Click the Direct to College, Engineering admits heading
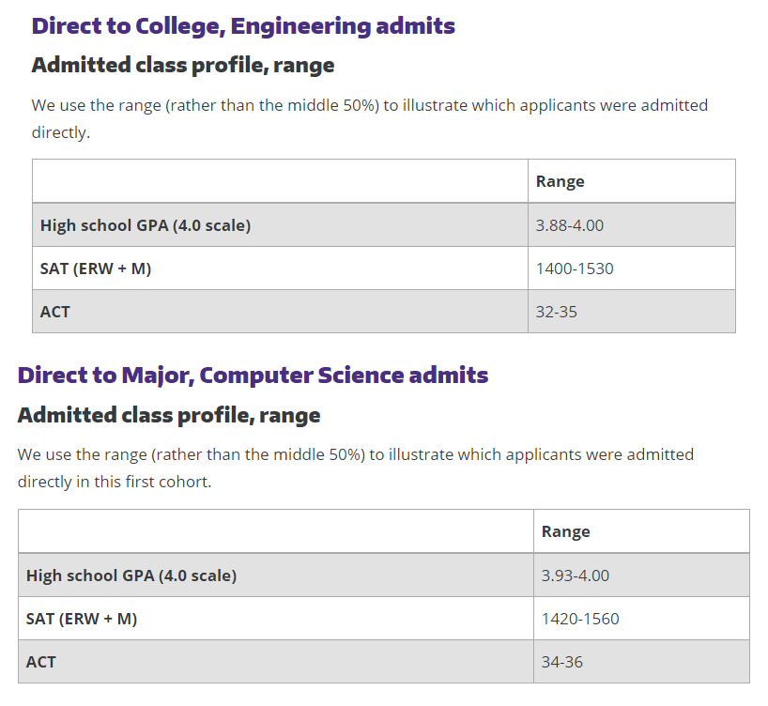 [243, 26]
